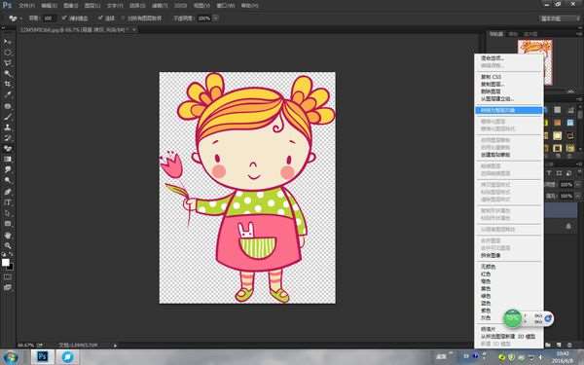
Task: Select the Pen tool
Action: tap(8, 192)
